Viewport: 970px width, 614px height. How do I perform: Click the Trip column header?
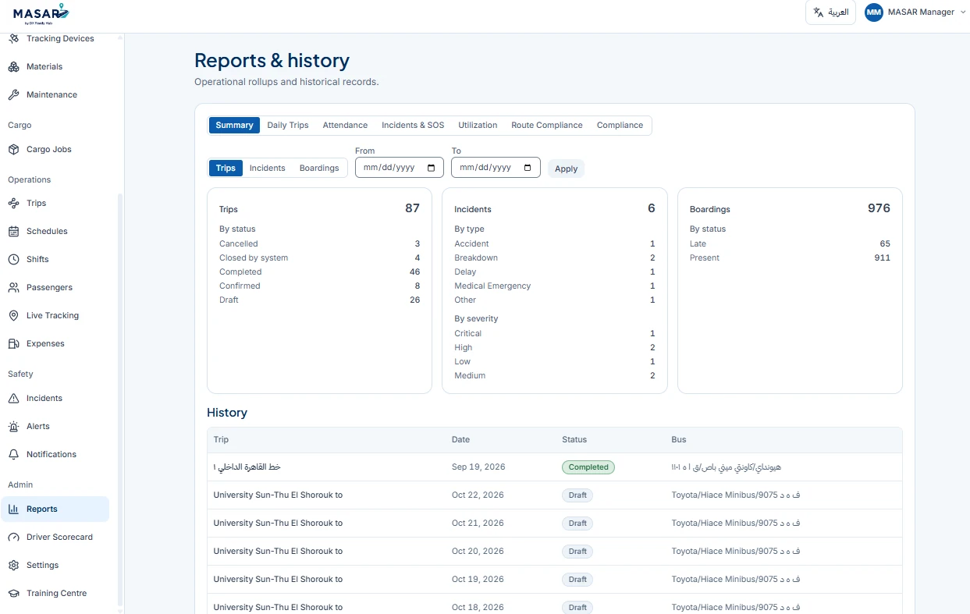(221, 440)
